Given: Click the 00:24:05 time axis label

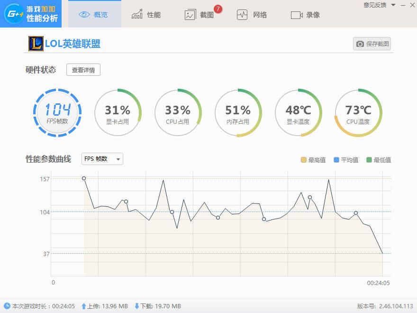Looking at the screenshot, I should tap(378, 283).
